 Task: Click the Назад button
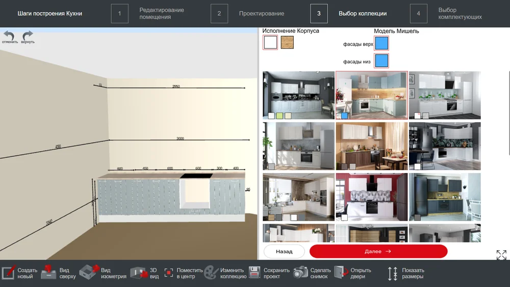(284, 251)
